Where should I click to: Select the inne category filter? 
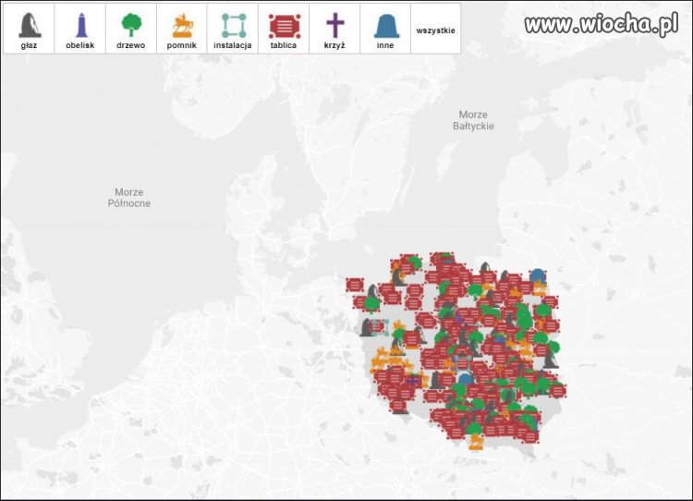(x=385, y=30)
